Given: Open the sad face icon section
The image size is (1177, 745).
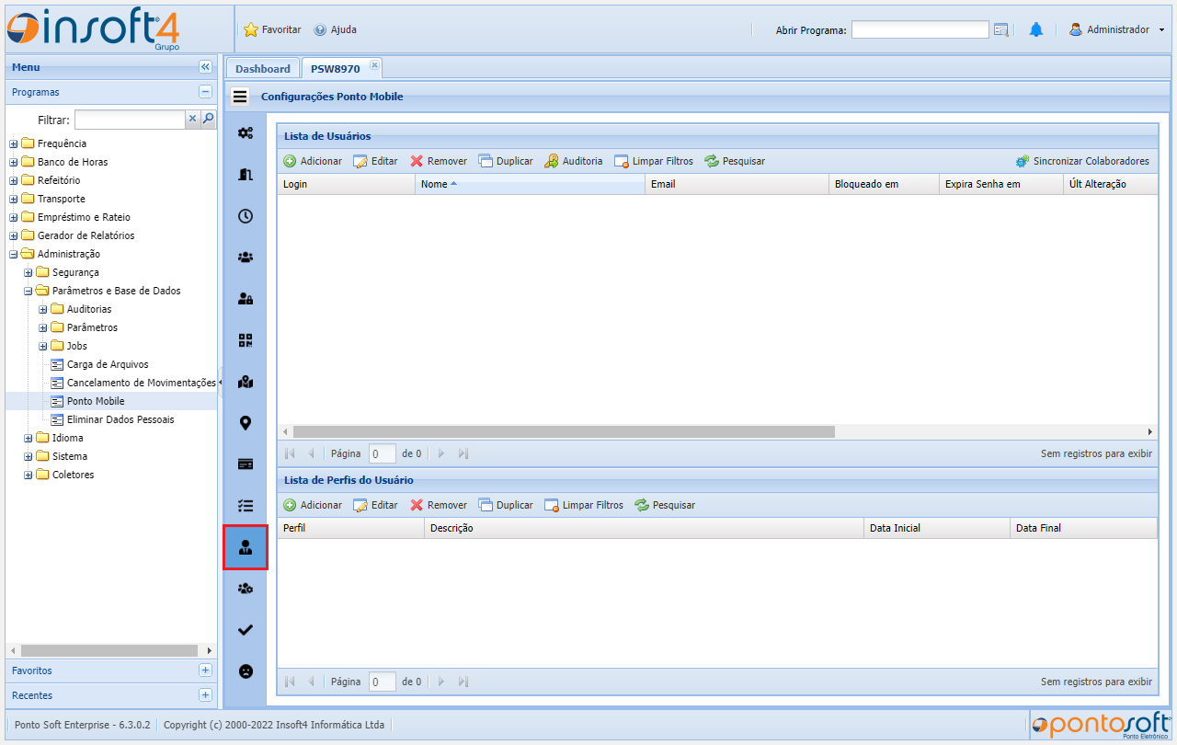Looking at the screenshot, I should [246, 671].
